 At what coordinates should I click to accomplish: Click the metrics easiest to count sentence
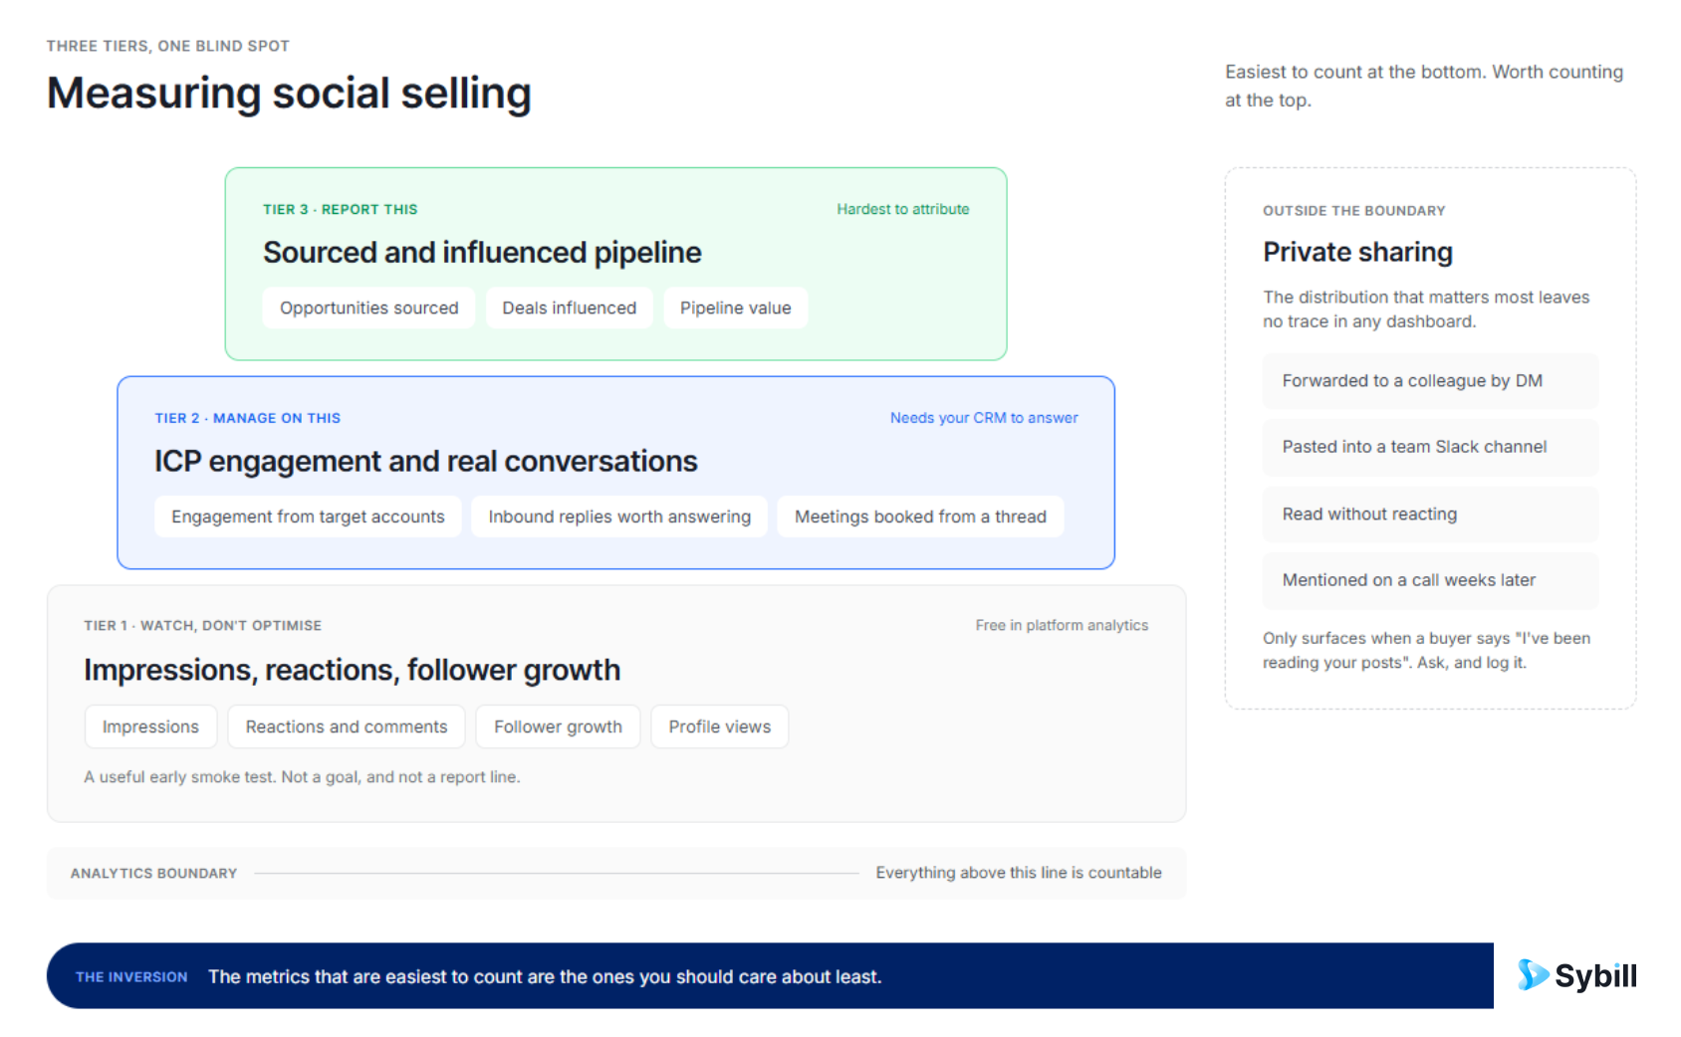545,977
